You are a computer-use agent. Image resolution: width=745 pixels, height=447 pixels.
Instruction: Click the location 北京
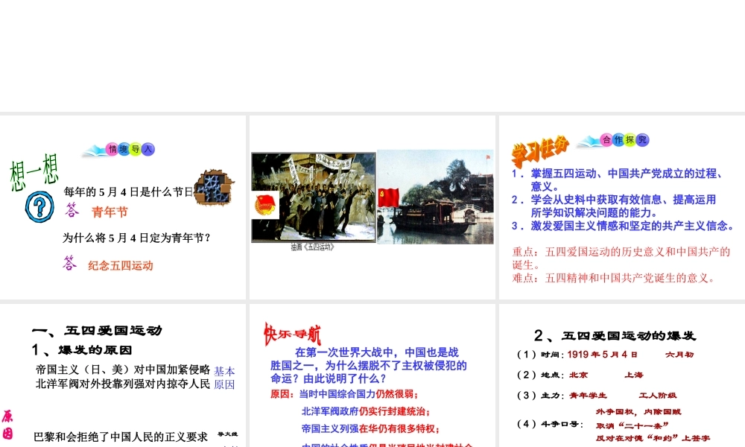(x=578, y=375)
